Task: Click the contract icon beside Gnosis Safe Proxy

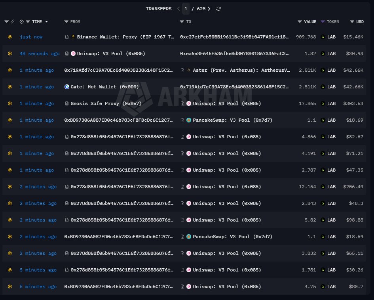Action: click(x=67, y=104)
